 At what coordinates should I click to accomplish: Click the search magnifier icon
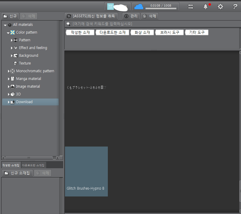point(68,24)
